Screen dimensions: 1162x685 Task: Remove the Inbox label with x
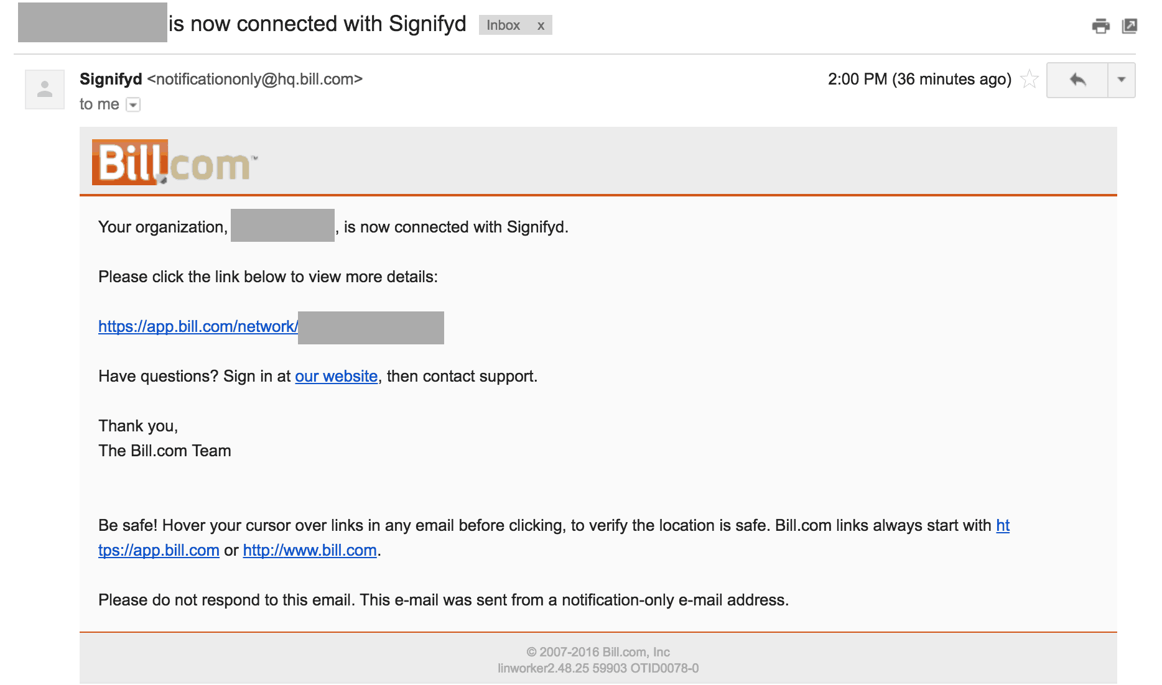[x=541, y=25]
